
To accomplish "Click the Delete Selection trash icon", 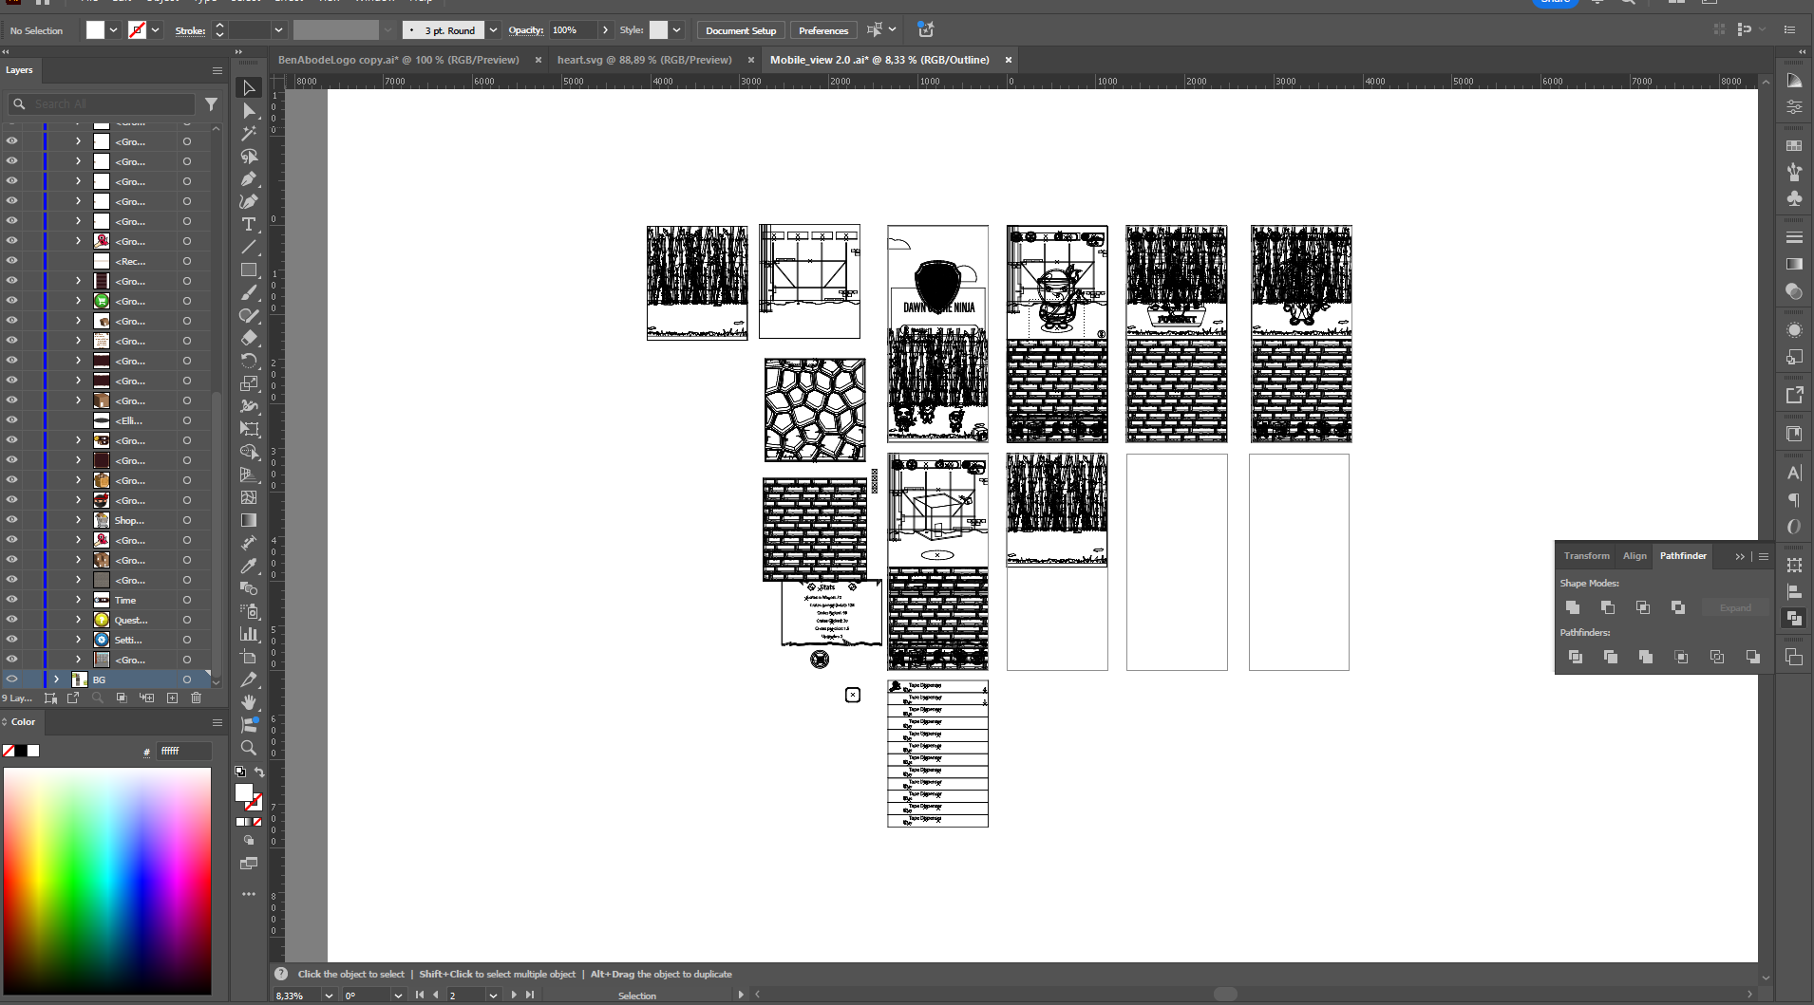I will pyautogui.click(x=197, y=698).
